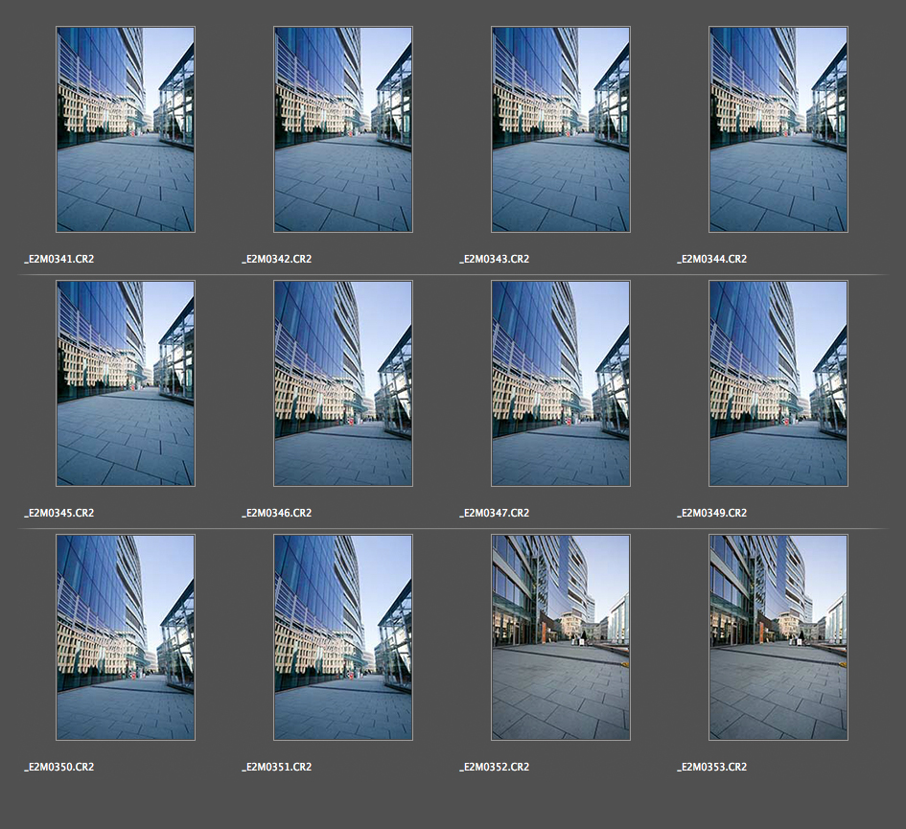Click the _E2M0352.CR2 filename caption
This screenshot has width=906, height=829.
(495, 767)
